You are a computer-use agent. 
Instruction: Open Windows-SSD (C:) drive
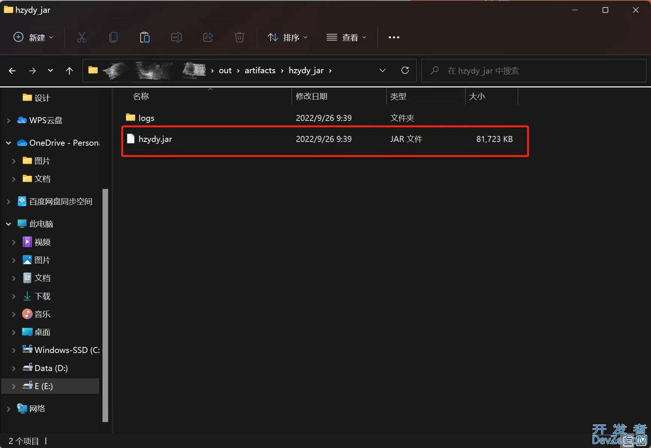[x=61, y=350]
